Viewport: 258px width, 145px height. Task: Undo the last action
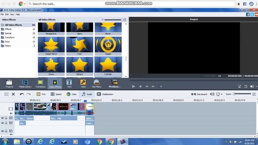pyautogui.click(x=22, y=94)
